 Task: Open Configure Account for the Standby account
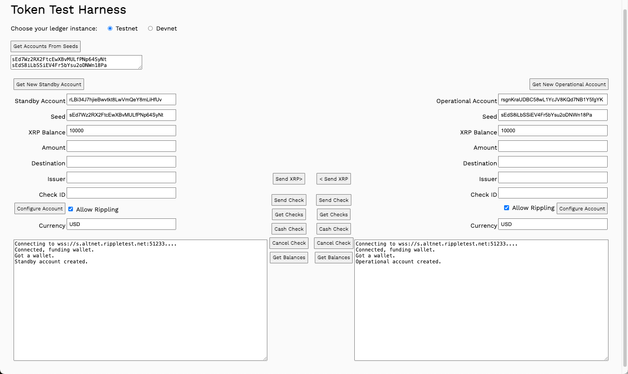pos(39,208)
